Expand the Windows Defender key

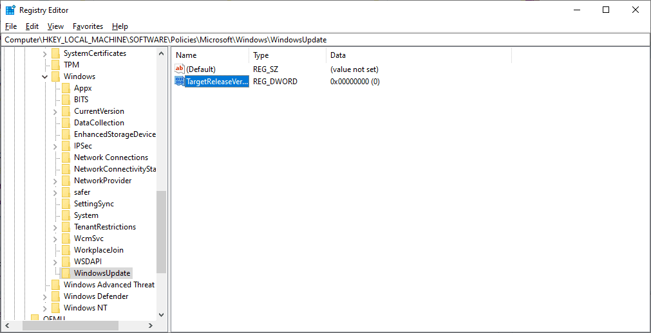pos(45,296)
